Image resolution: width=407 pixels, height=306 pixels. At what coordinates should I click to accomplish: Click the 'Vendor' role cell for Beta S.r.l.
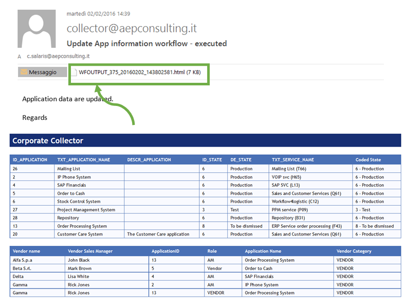pyautogui.click(x=223, y=268)
